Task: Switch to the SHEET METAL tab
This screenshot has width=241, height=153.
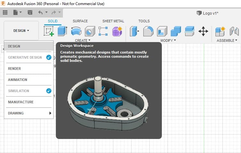Action: pos(113,21)
